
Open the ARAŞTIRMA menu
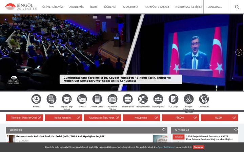coord(130,7)
